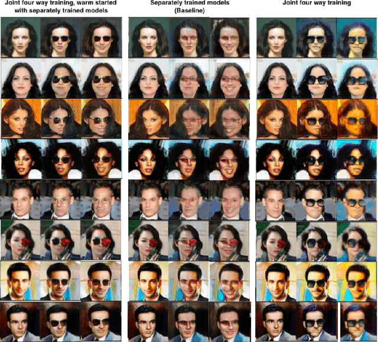Choose warm-started group's original orange-background woman
This screenshot has height=342, width=378.
pos(21,119)
